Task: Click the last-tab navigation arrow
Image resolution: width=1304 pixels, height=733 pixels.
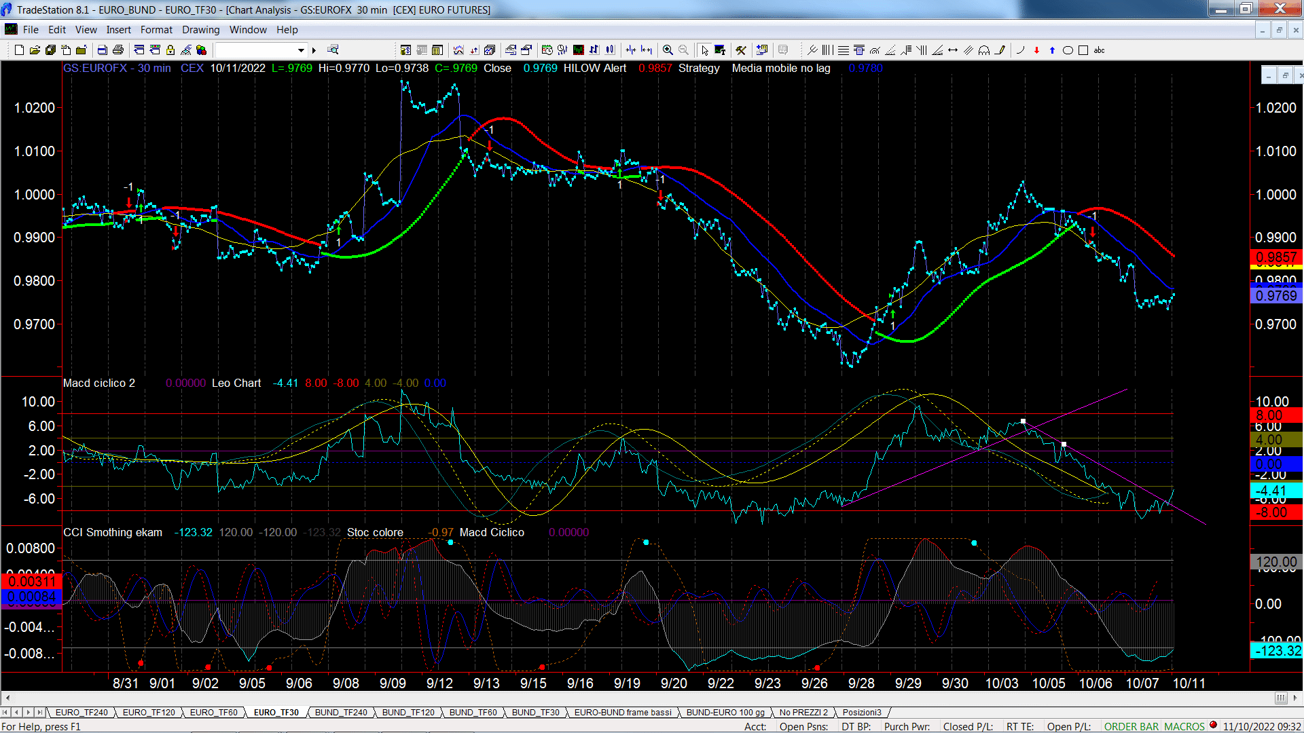Action: [39, 712]
